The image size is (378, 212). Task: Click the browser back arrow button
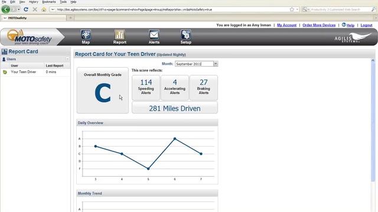(x=6, y=9)
